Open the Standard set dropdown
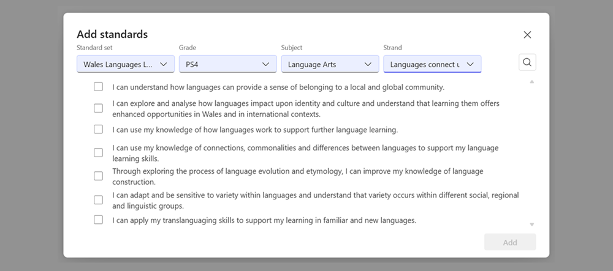The height and width of the screenshot is (271, 613). [x=126, y=64]
